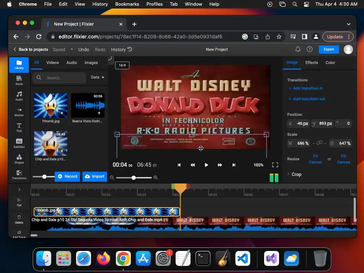Click the Export button
This screenshot has width=364, height=273.
(x=329, y=49)
